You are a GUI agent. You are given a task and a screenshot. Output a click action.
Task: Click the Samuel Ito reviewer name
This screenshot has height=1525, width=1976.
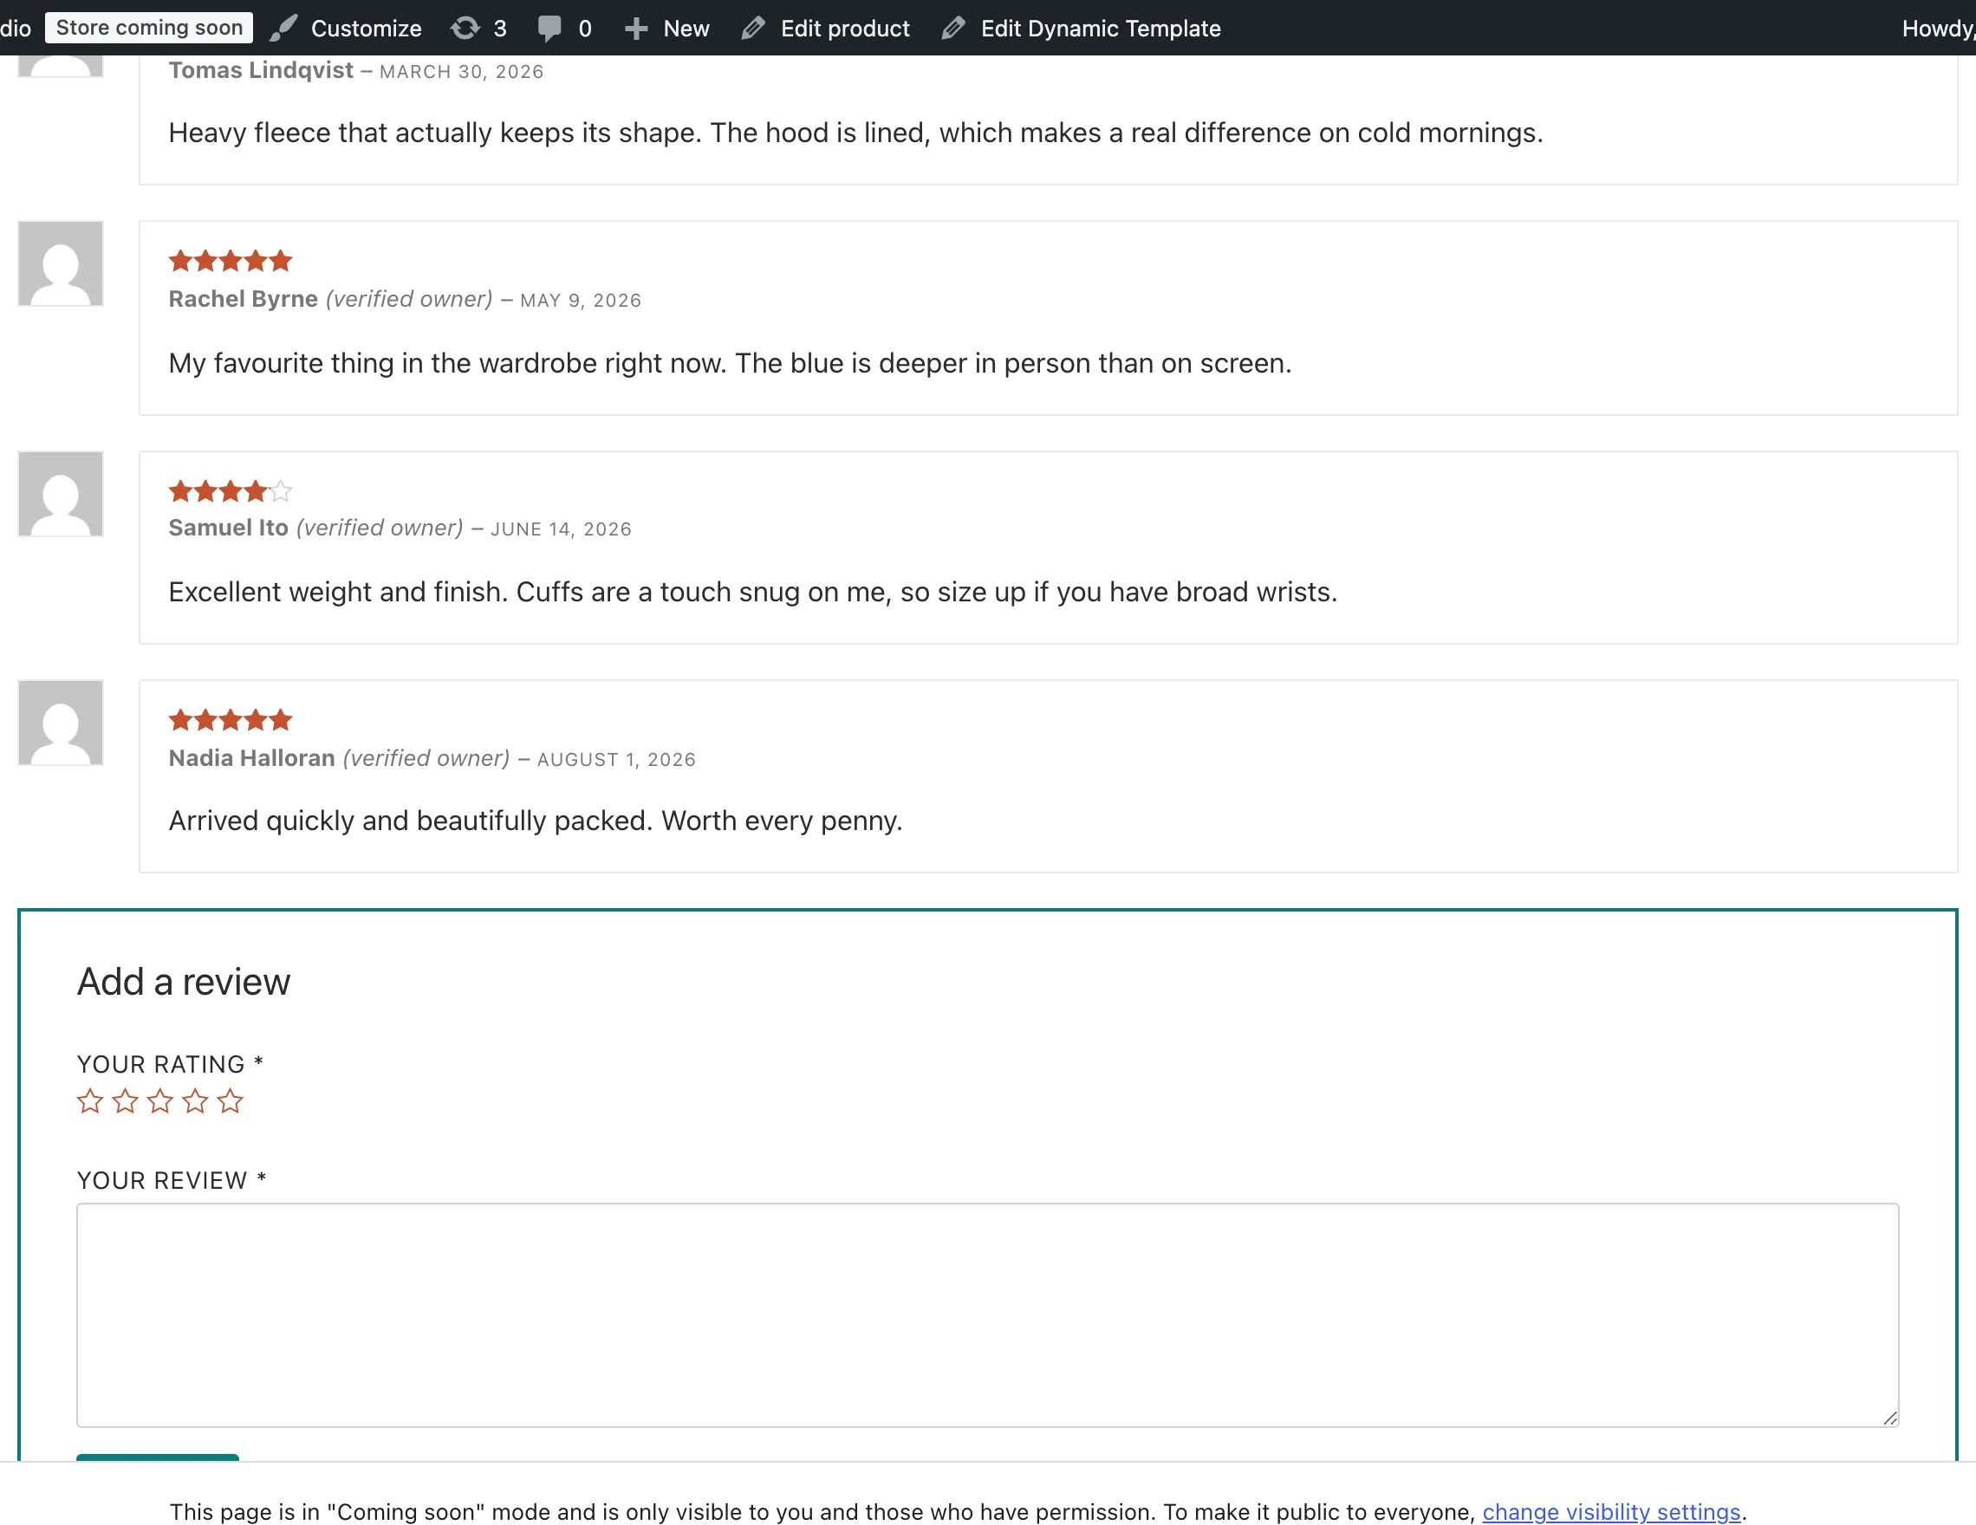tap(228, 528)
